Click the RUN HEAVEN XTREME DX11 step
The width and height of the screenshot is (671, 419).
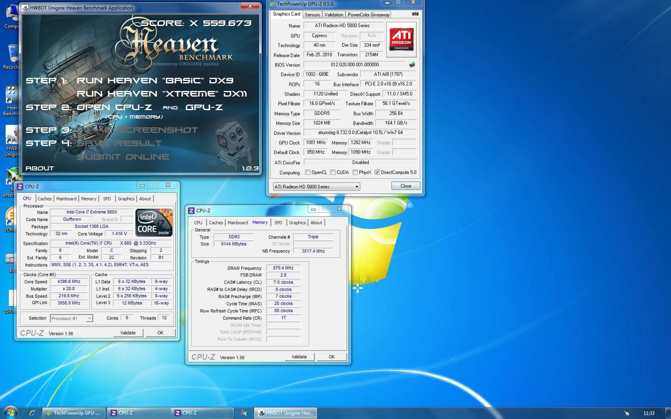161,93
